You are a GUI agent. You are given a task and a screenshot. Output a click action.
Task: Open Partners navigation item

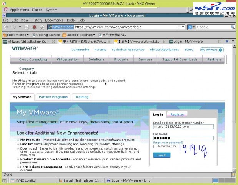(x=215, y=59)
